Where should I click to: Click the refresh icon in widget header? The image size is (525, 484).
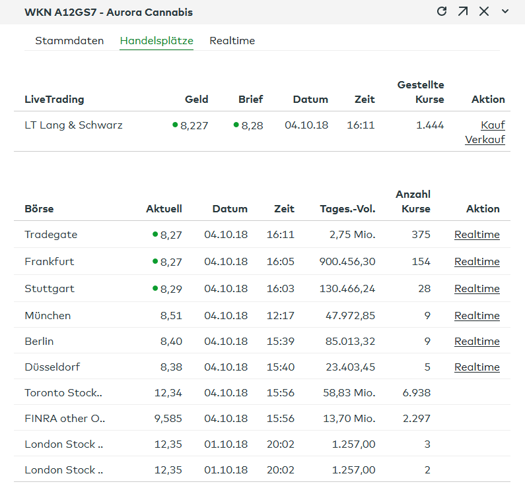point(442,12)
